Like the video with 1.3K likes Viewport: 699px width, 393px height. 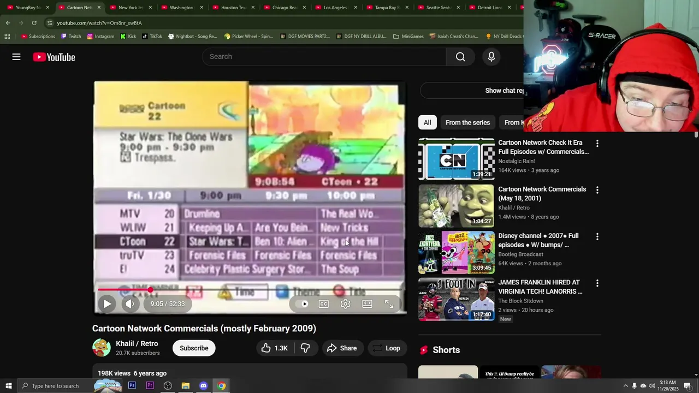pos(275,348)
